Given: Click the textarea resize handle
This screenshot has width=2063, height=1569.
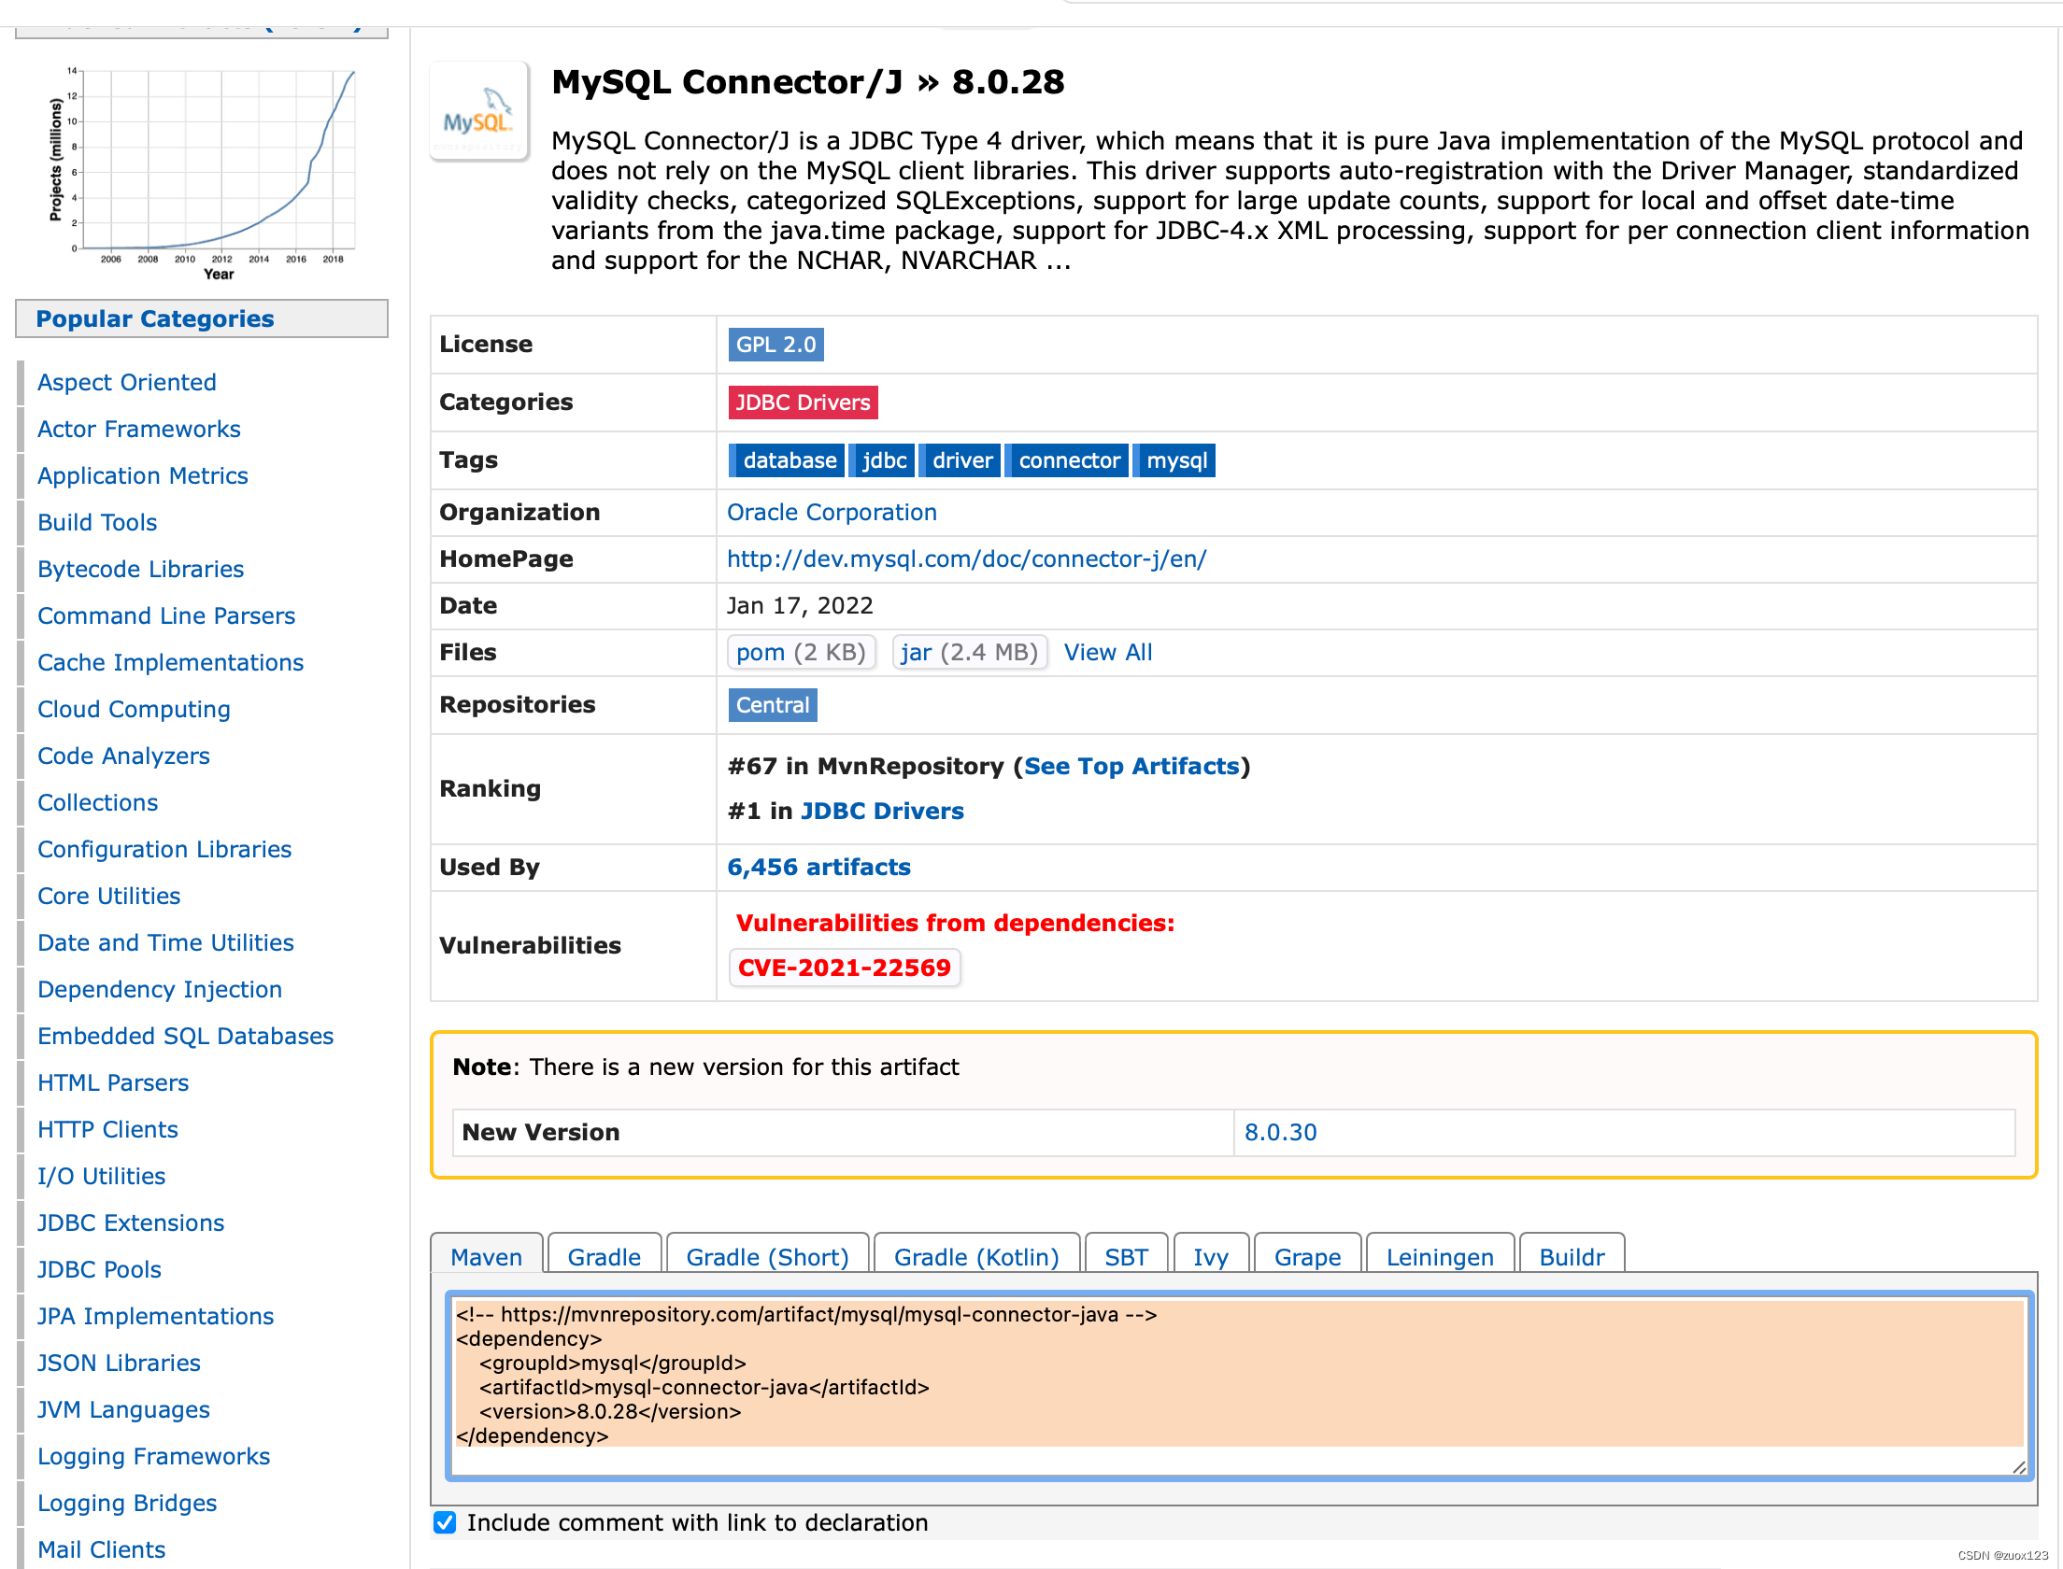Looking at the screenshot, I should [2018, 1467].
